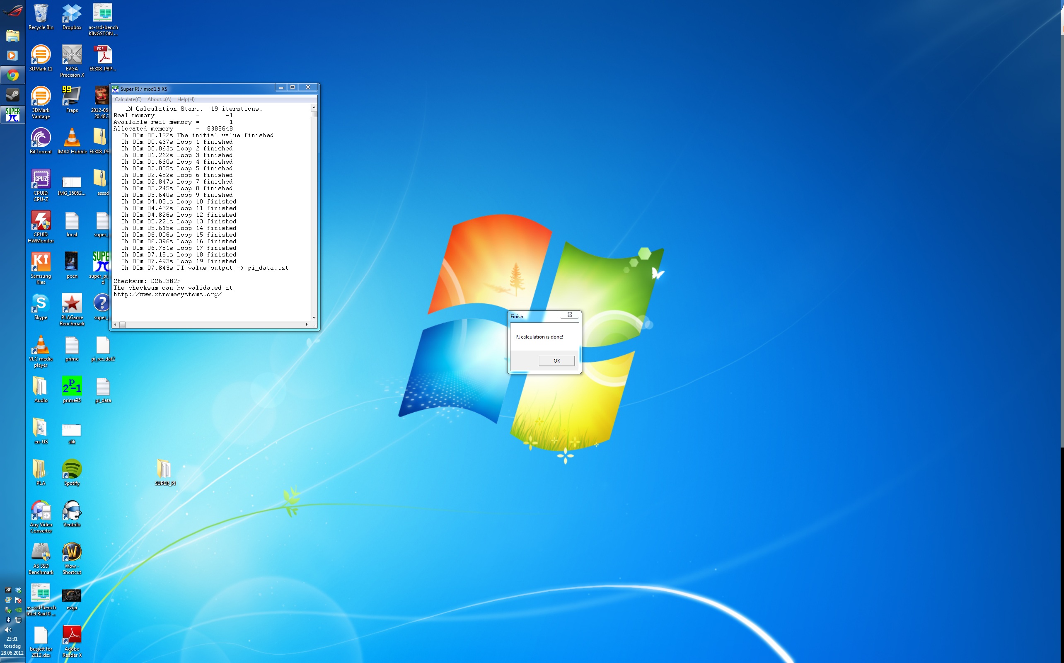Click the Super PI vertical scrollbar thumb
Image resolution: width=1064 pixels, height=663 pixels.
[314, 114]
